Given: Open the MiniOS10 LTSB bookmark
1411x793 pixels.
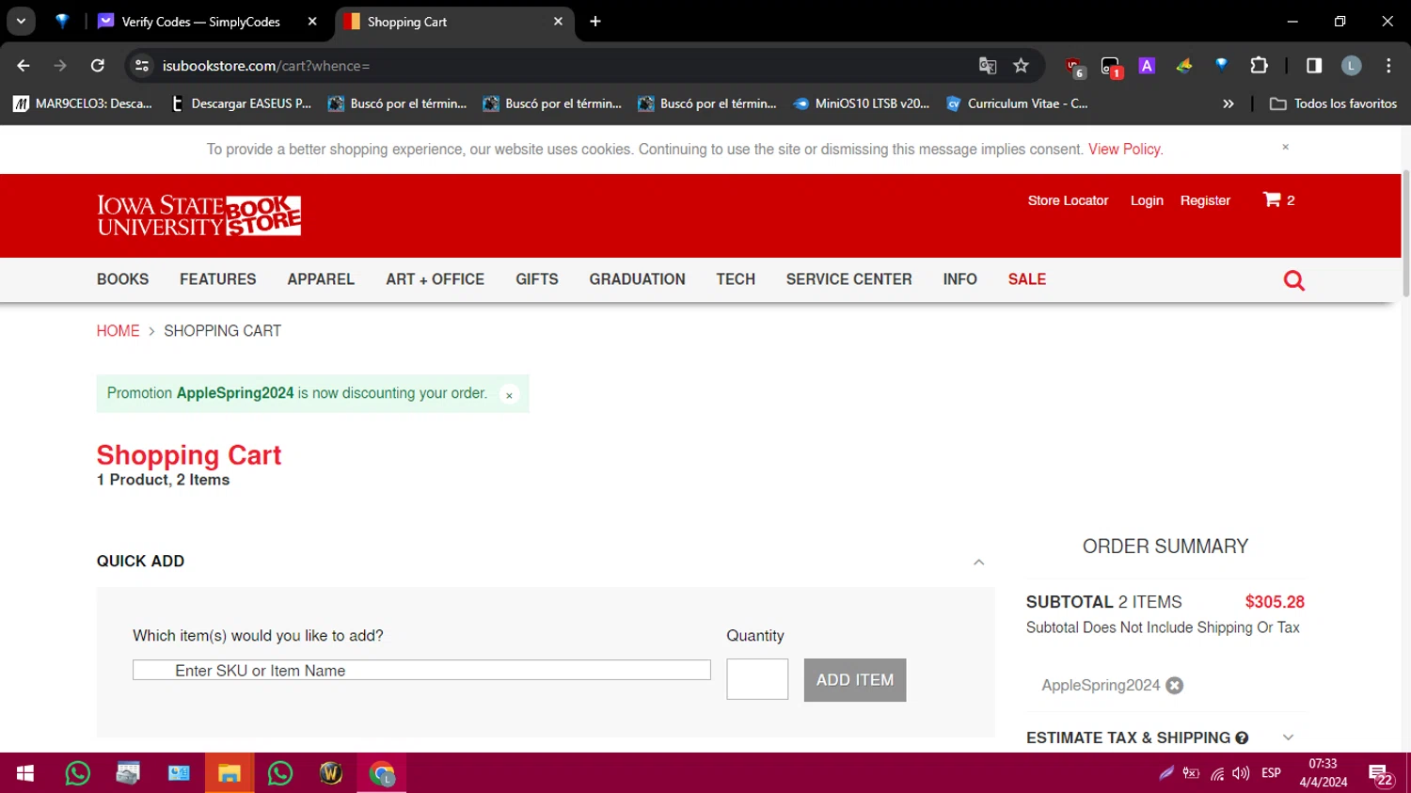Looking at the screenshot, I should pyautogui.click(x=862, y=103).
